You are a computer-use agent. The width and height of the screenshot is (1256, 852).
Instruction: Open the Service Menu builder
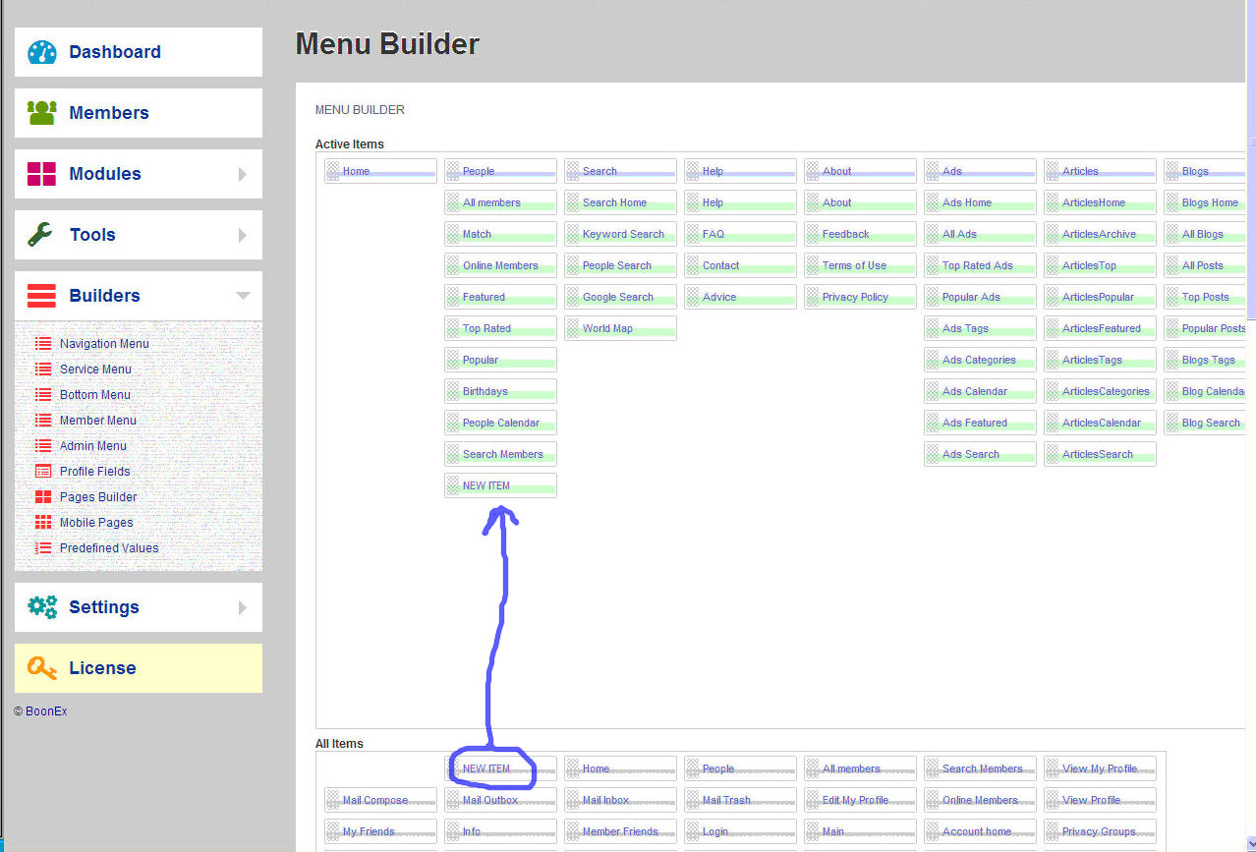tap(95, 369)
